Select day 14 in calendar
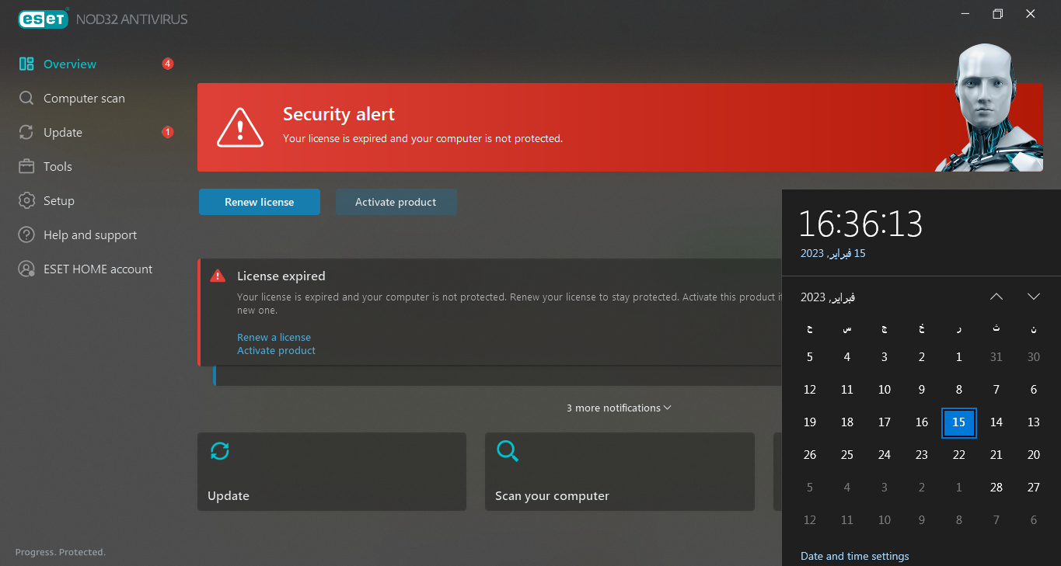Viewport: 1061px width, 566px height. click(x=996, y=422)
